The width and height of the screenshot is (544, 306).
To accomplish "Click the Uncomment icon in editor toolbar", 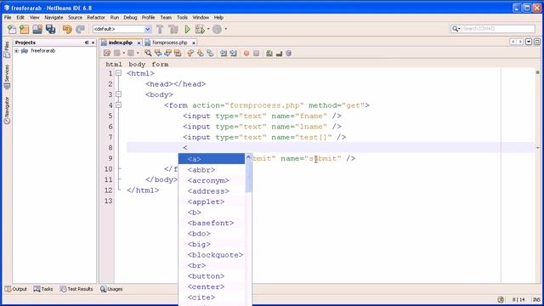I will click(279, 53).
